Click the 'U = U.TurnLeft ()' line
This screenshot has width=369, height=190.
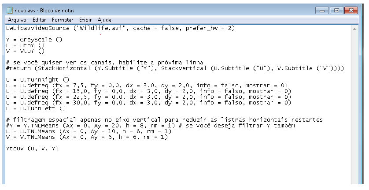35,108
